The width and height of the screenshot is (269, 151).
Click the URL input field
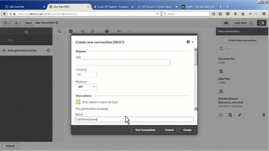point(123,62)
